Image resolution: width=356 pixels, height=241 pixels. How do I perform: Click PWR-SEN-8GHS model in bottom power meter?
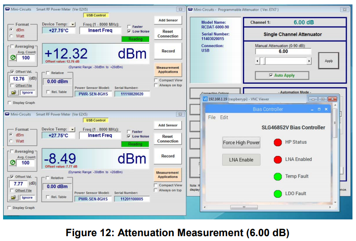93,199
